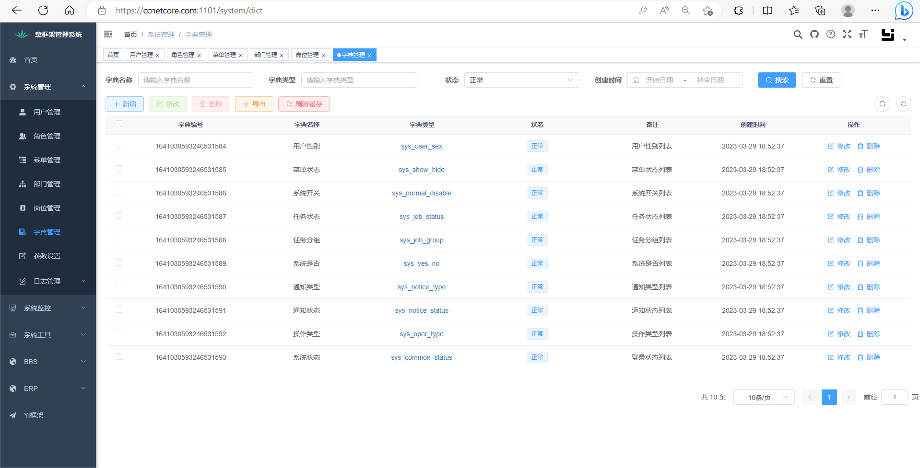Collapse the sidebar with the hamburger icon

click(108, 34)
